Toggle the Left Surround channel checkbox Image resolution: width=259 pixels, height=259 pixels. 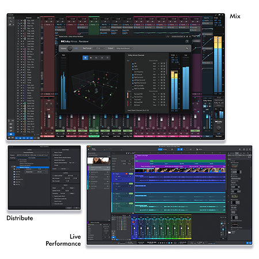pos(133,74)
